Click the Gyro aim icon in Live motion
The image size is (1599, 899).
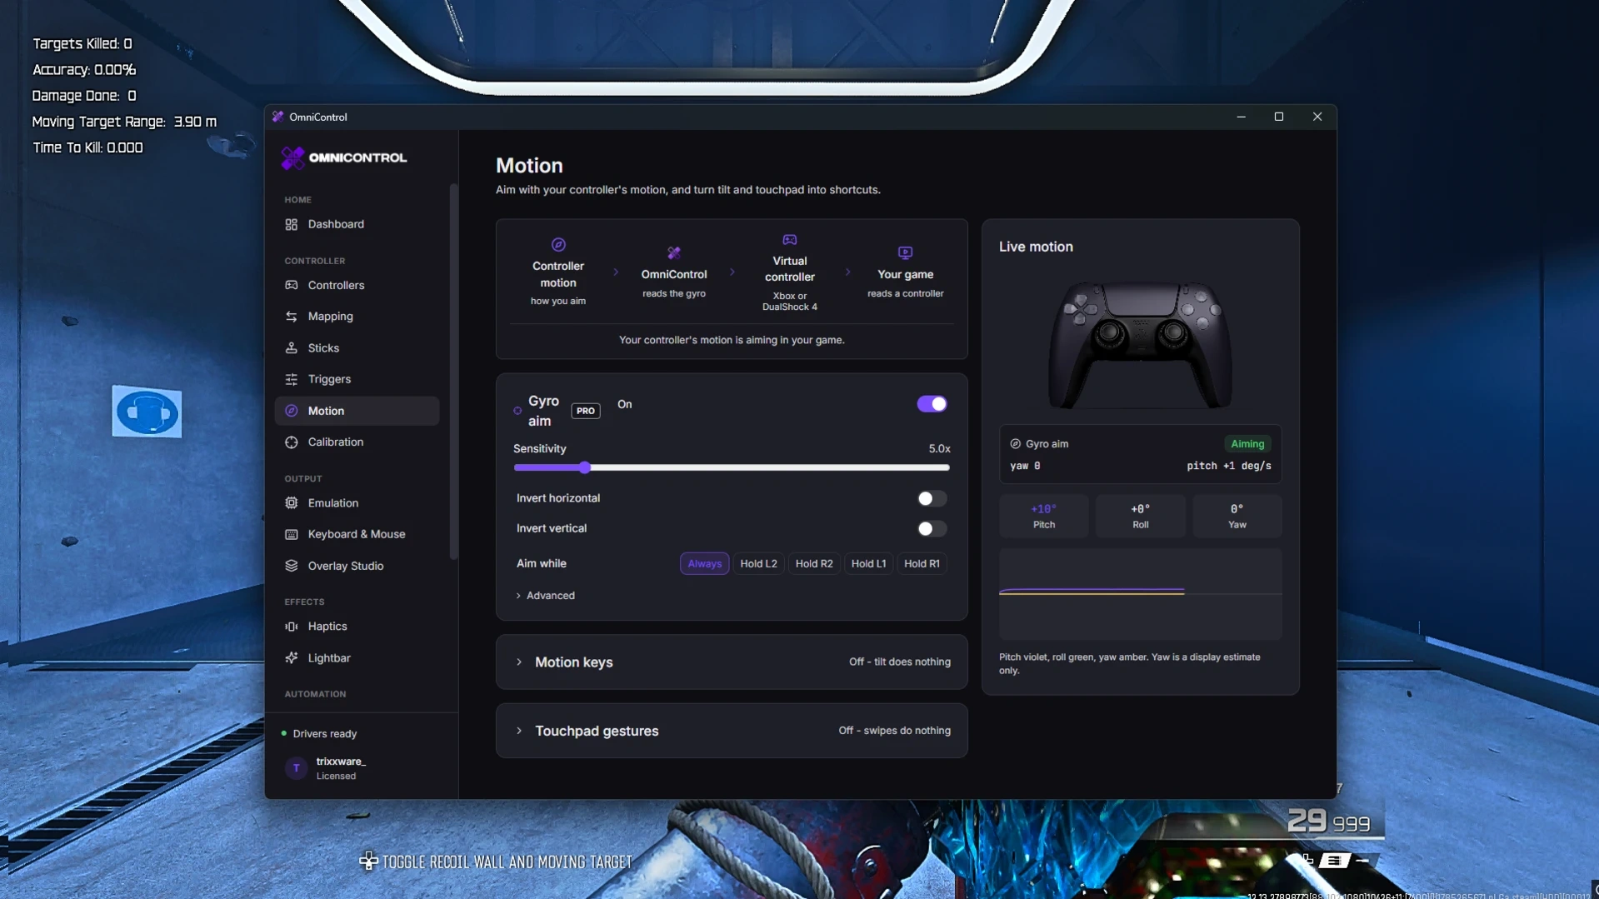click(1015, 444)
